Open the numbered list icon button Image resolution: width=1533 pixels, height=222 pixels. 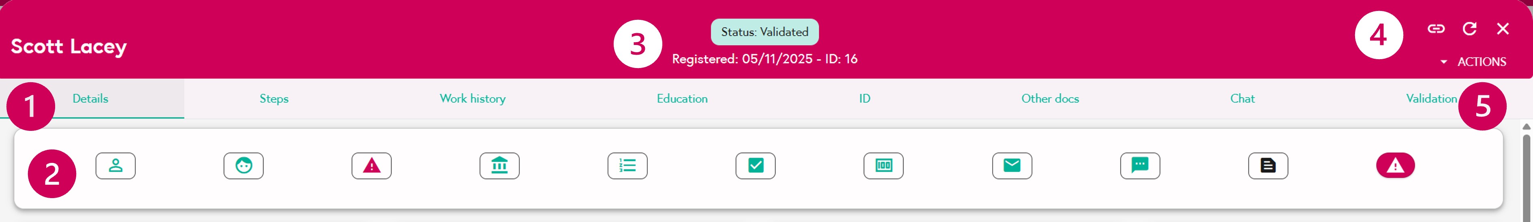coord(627,165)
